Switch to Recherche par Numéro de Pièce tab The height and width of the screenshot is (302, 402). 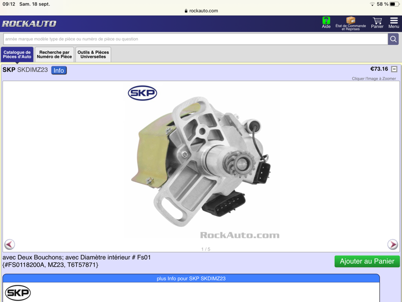pos(54,54)
